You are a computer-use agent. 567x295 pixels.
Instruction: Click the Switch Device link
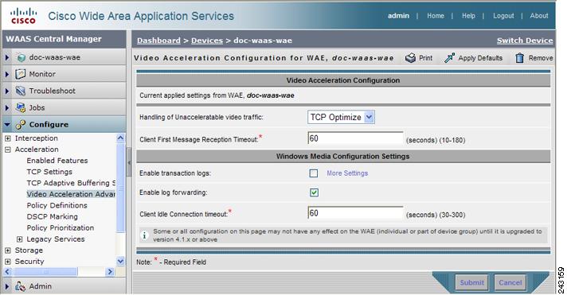[525, 41]
